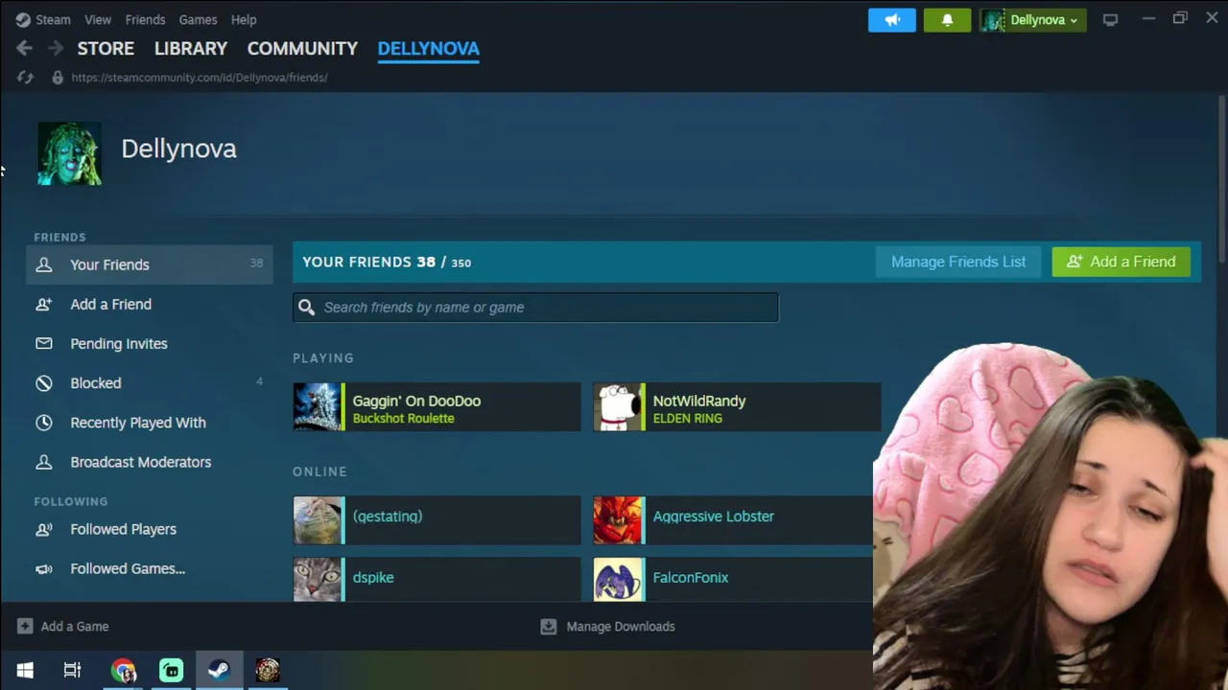Switch to Big Picture mode monitor icon
Image resolution: width=1228 pixels, height=690 pixels.
1110,20
